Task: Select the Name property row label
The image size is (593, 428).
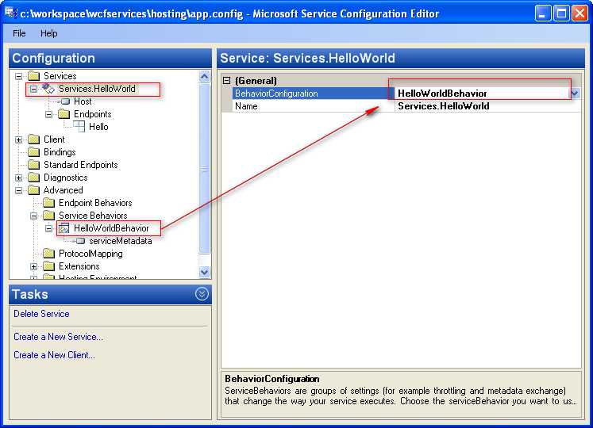Action: click(x=246, y=106)
